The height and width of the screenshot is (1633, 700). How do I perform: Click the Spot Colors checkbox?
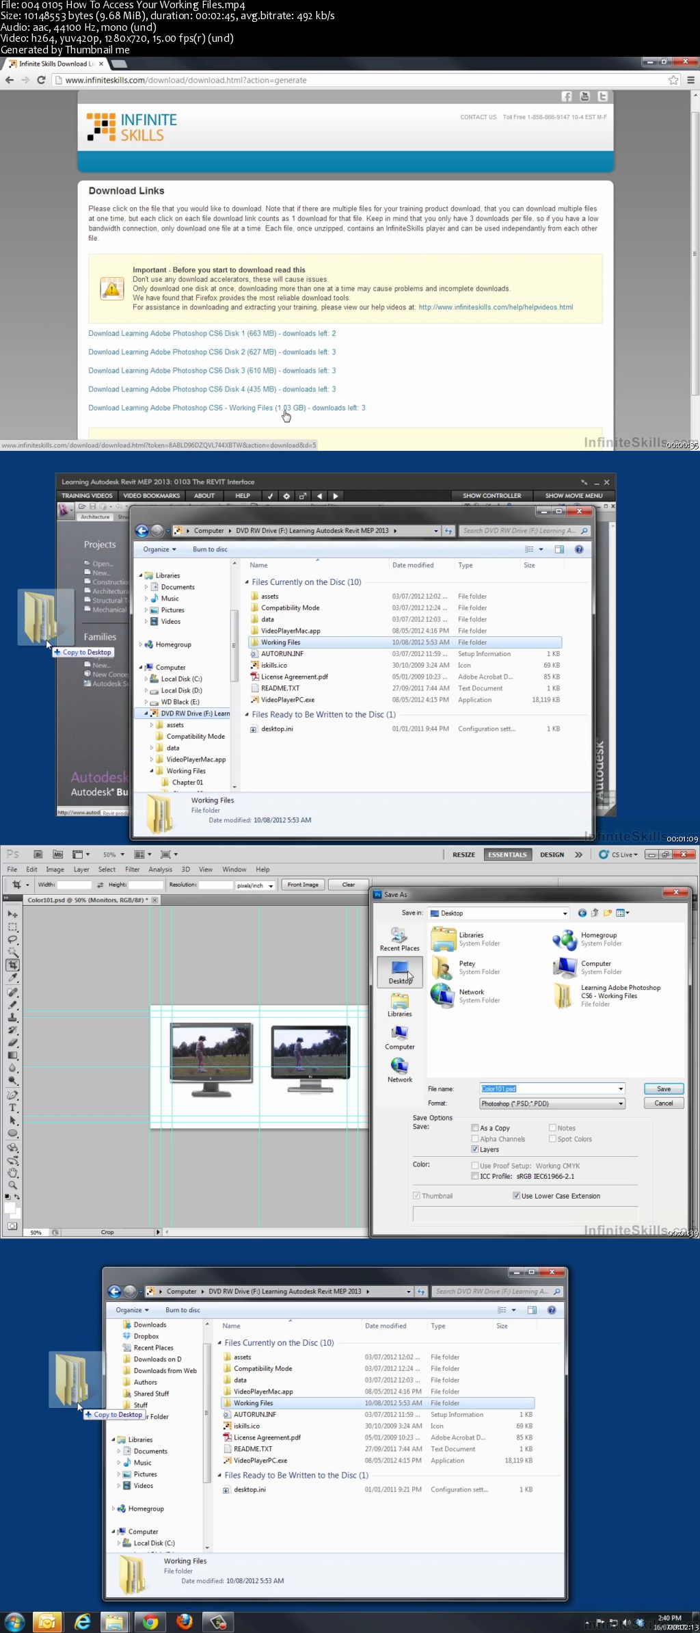pyautogui.click(x=552, y=1138)
